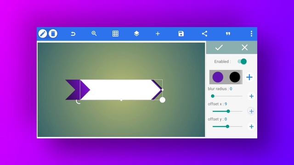This screenshot has width=294, height=165.
Task: Click the offset x value 9
Action: (x=226, y=104)
